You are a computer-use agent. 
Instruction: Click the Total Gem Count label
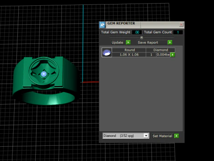click(158, 32)
